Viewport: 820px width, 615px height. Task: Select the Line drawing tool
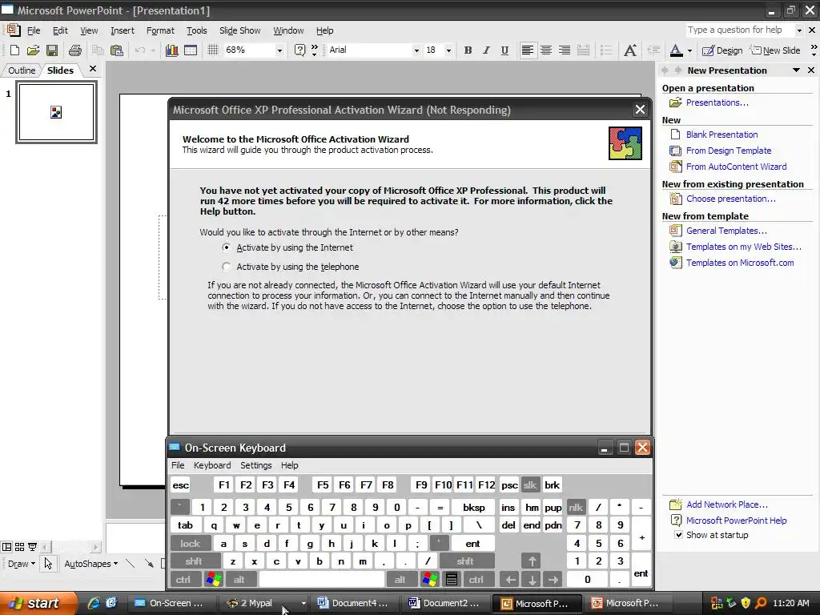coord(131,563)
